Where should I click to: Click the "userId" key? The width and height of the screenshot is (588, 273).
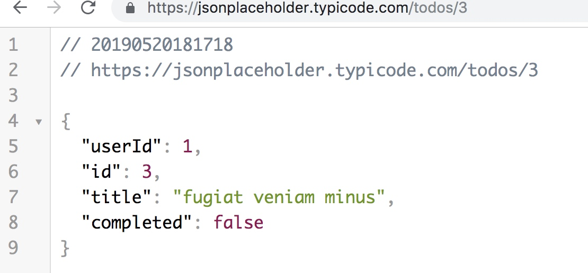121,146
